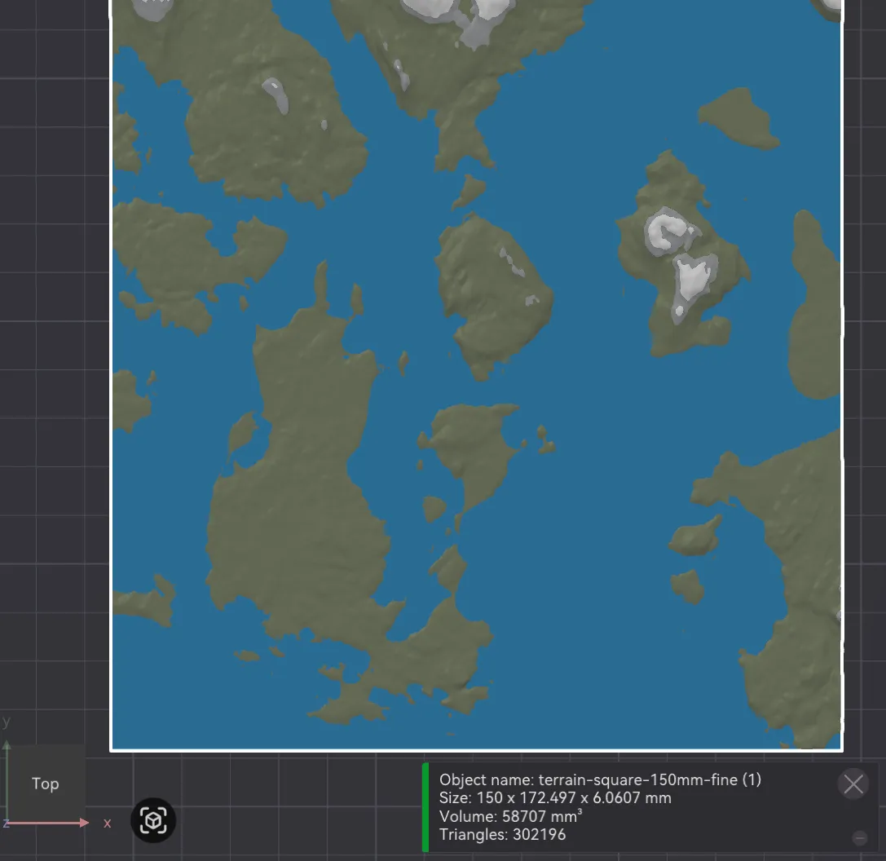Image resolution: width=886 pixels, height=861 pixels.
Task: Click the round island in the map center
Action: click(x=493, y=296)
